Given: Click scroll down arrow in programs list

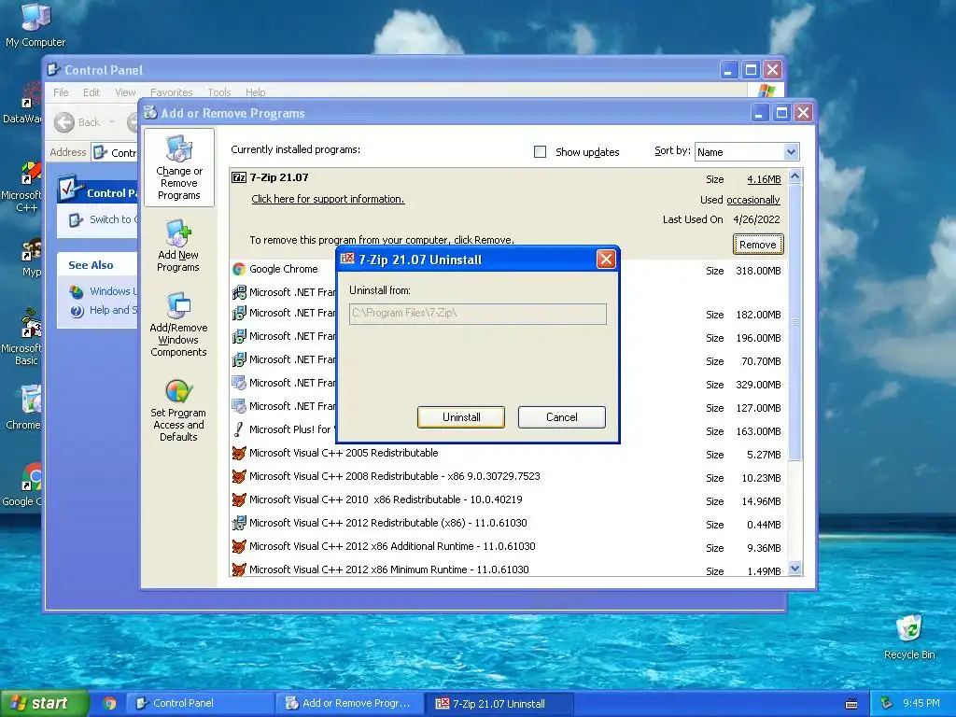Looking at the screenshot, I should 795,569.
